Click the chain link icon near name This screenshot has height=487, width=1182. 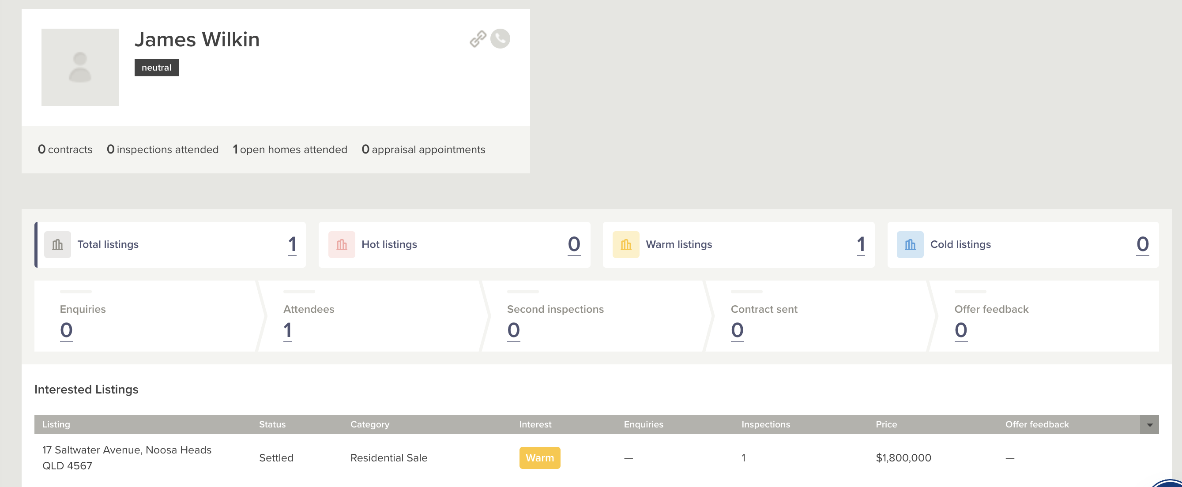point(478,39)
